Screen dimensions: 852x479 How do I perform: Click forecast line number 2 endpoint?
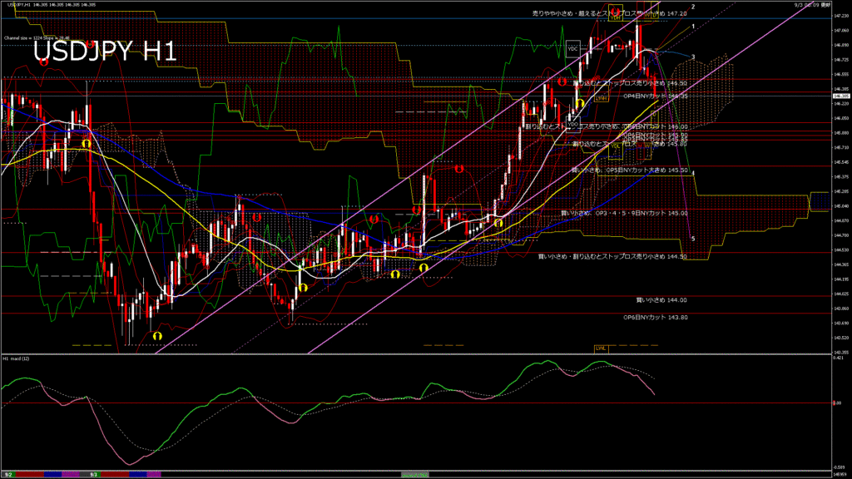point(694,7)
